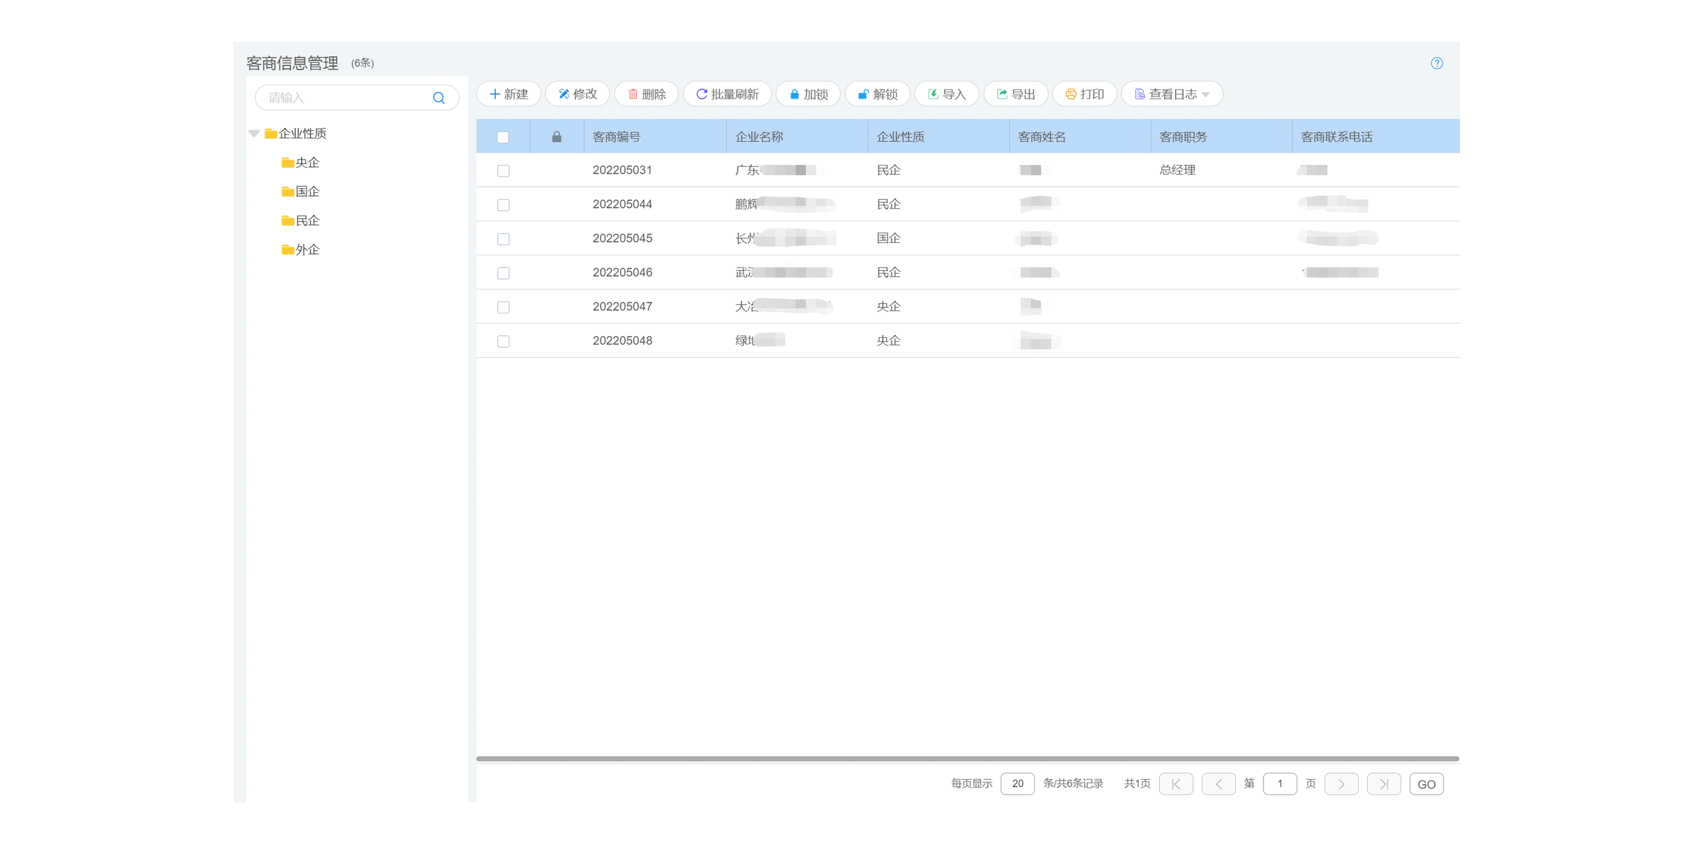Click the horizontal table scrollbar
Viewport: 1692px width, 844px height.
point(967,759)
